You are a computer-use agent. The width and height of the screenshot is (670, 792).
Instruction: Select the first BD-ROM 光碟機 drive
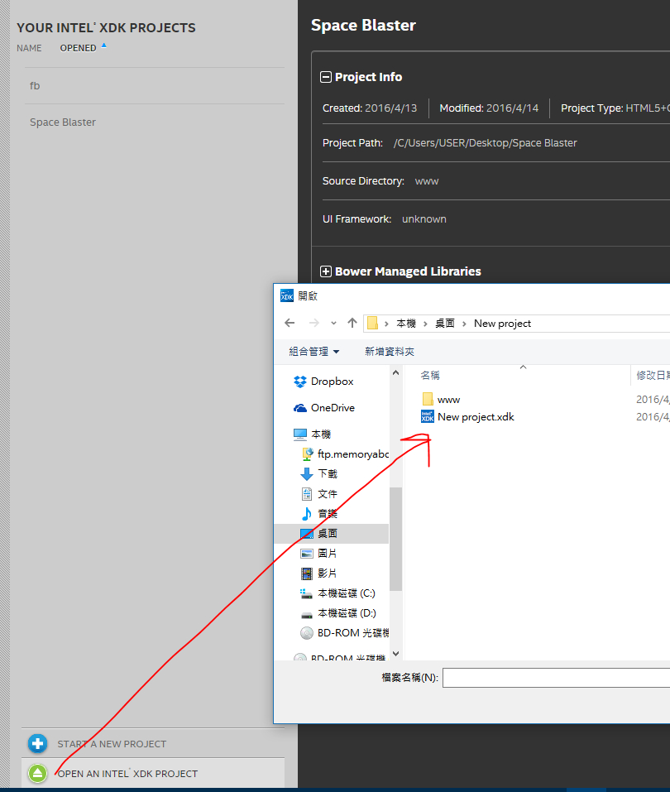[x=344, y=633]
